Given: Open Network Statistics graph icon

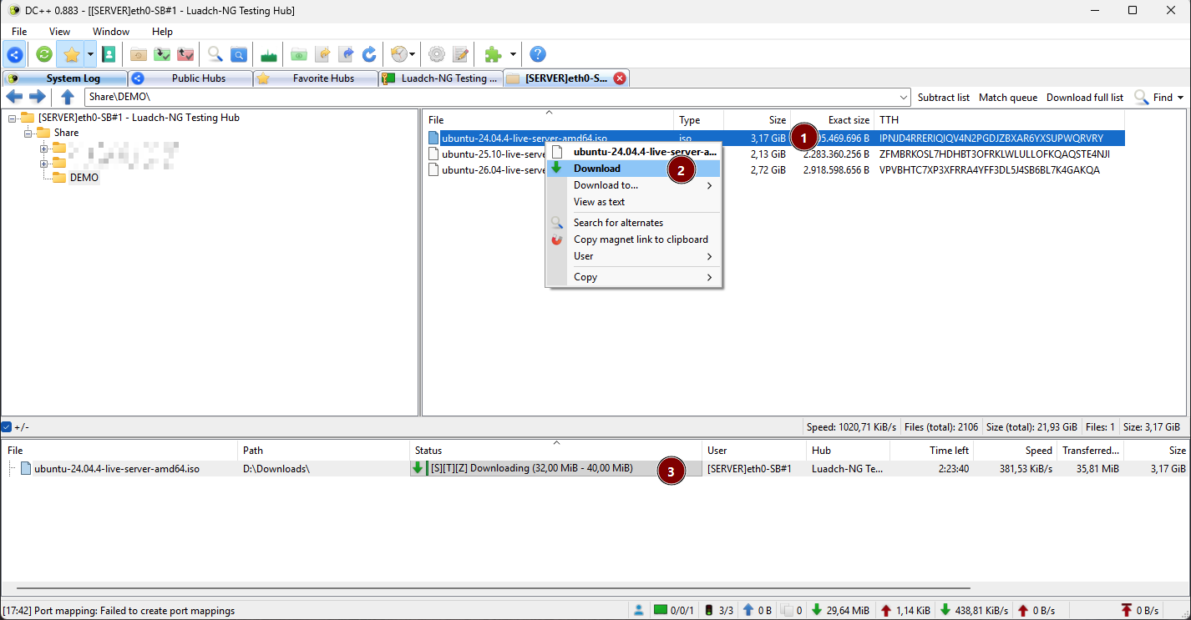Looking at the screenshot, I should pos(269,54).
